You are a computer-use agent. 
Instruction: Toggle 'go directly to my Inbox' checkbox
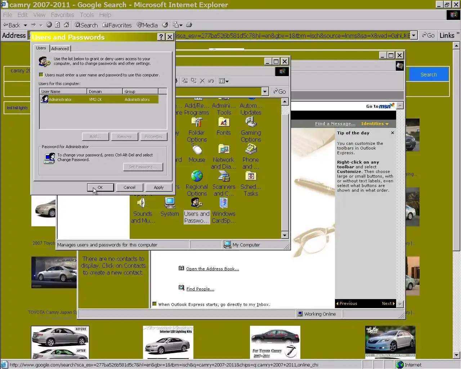click(x=155, y=304)
